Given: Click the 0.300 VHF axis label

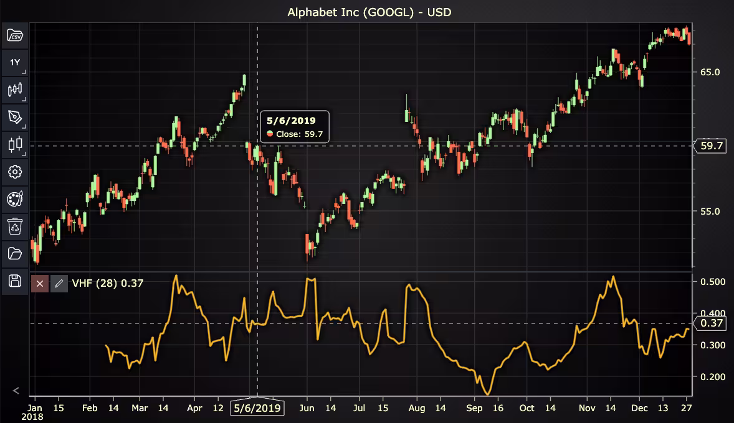Looking at the screenshot, I should coord(713,345).
